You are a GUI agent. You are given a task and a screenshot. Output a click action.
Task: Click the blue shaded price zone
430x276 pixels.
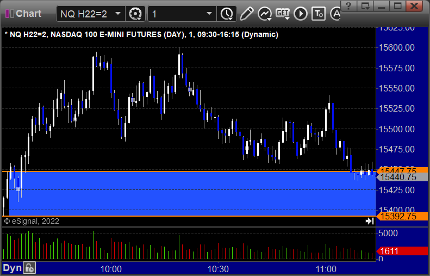tap(192, 194)
